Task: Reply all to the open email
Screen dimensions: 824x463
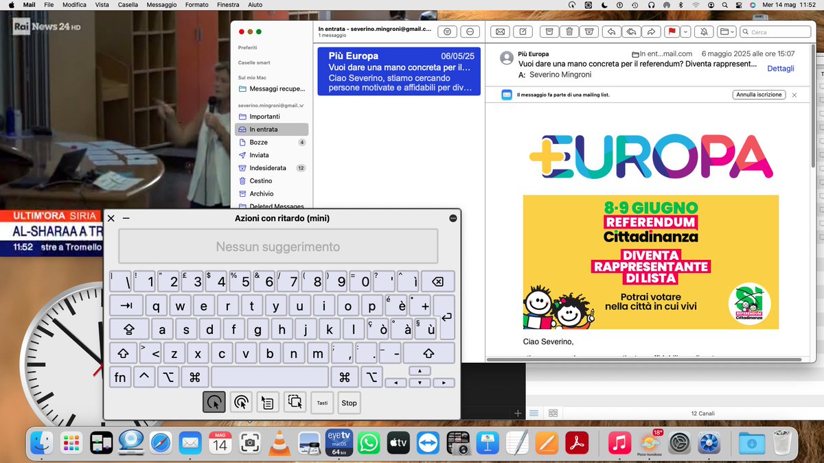Action: [x=631, y=32]
